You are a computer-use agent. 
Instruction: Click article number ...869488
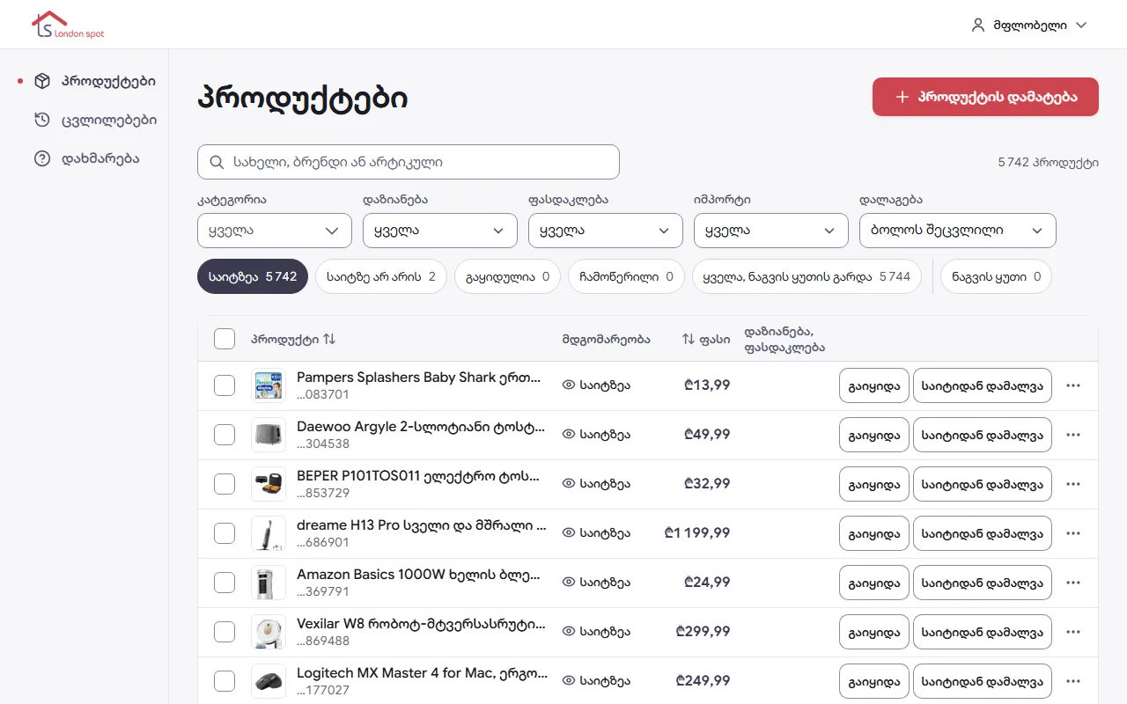pos(323,642)
